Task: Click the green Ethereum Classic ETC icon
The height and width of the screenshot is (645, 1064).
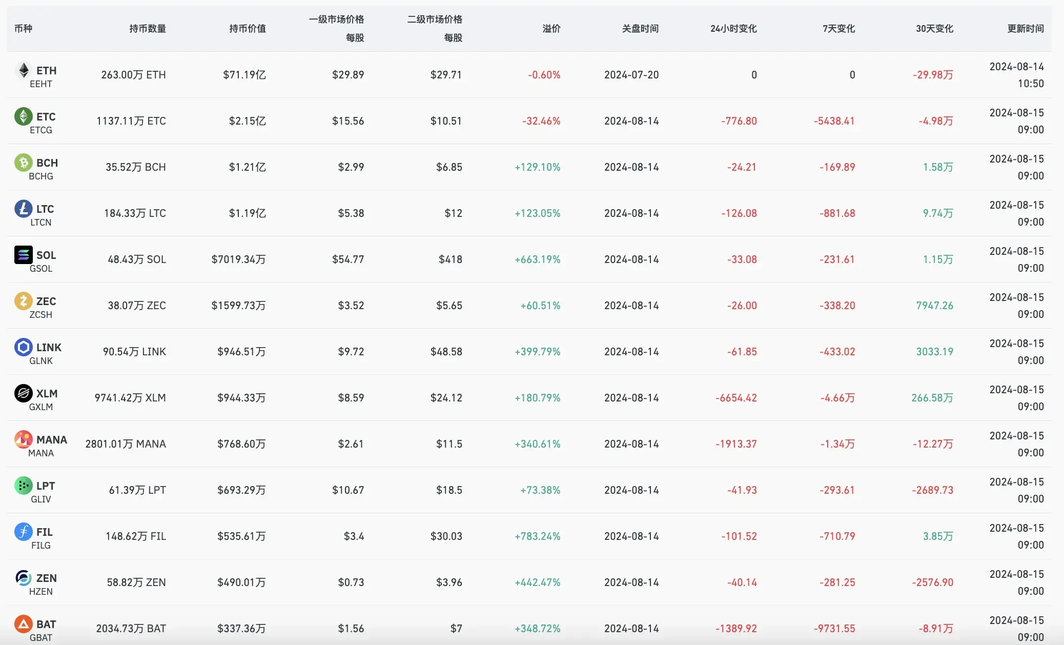Action: (23, 116)
